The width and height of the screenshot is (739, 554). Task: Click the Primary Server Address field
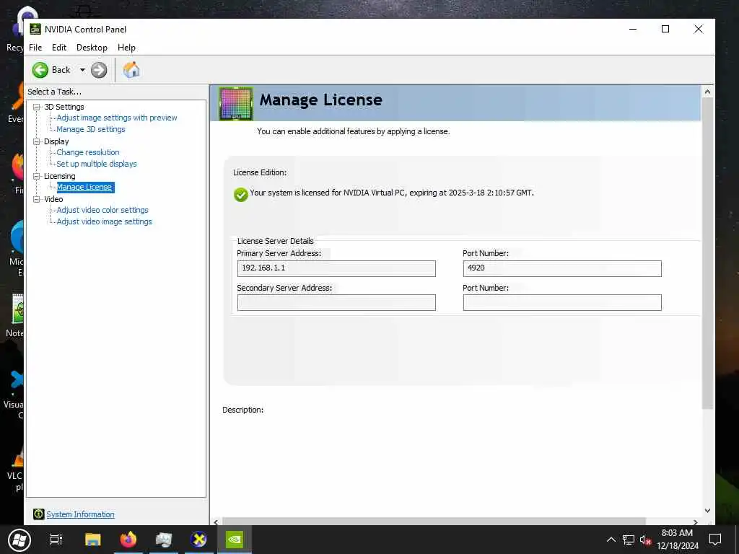tap(336, 268)
